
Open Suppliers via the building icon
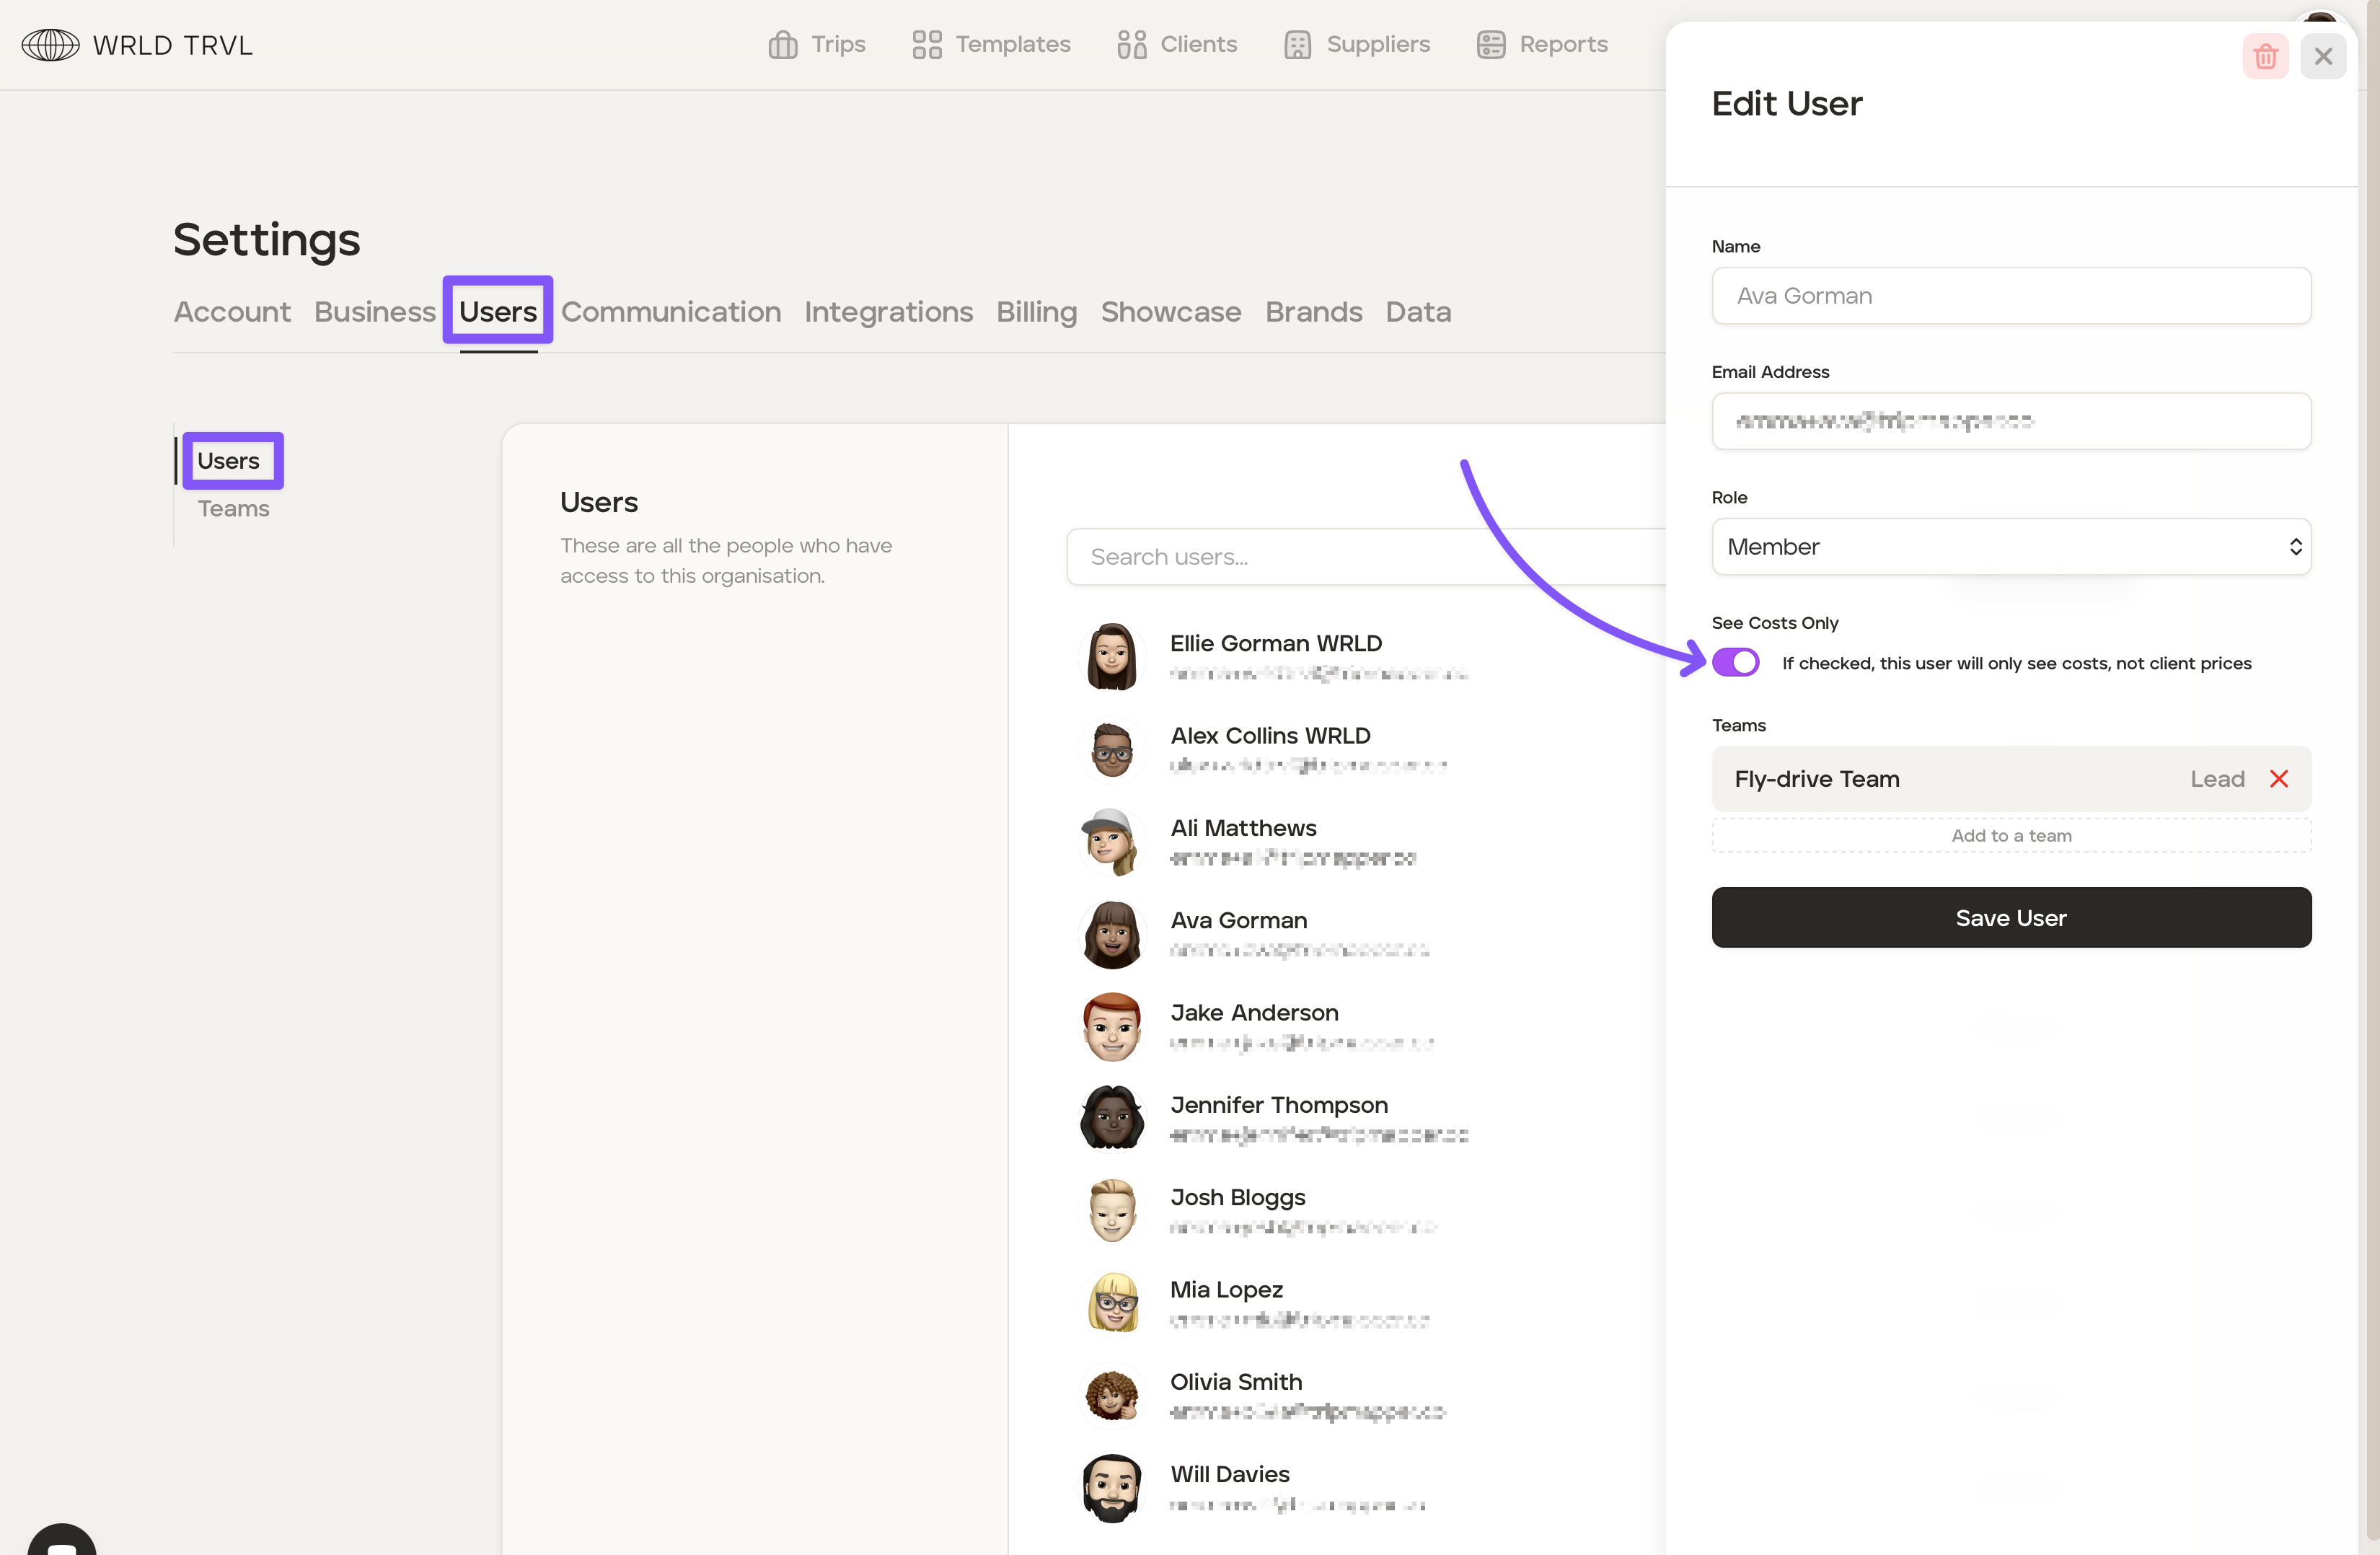pyautogui.click(x=1297, y=45)
